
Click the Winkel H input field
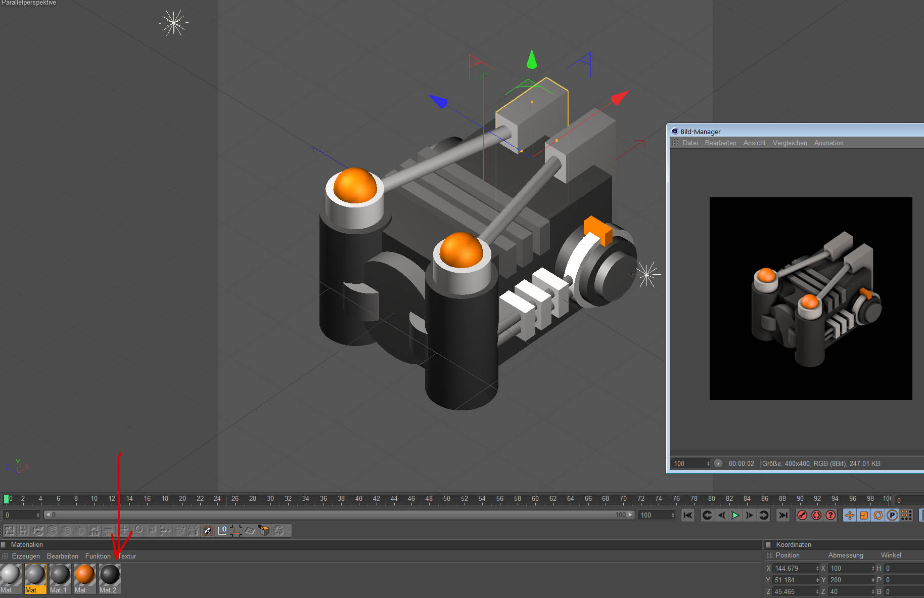tap(904, 569)
